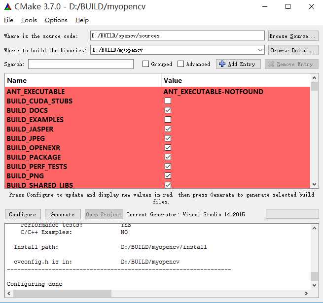
Task: Click the Browse Build button
Action: [293, 50]
